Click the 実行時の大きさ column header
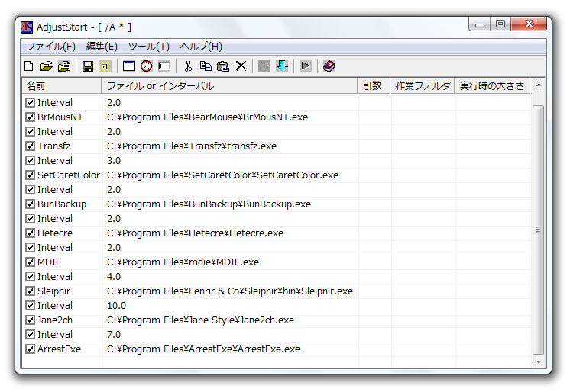Screen dimensions: 570x392 (493, 86)
